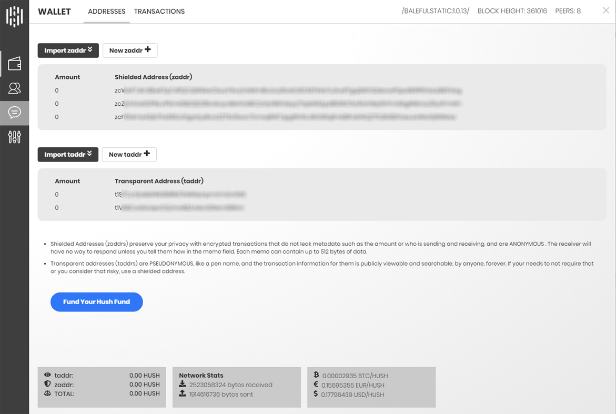
Task: Create a new taddr
Action: pos(129,154)
